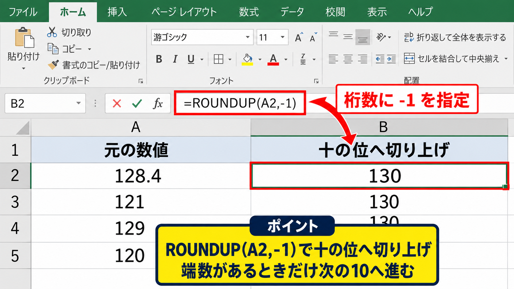Click the increase indent icon
Screen dimensions: 514x289
point(391,59)
